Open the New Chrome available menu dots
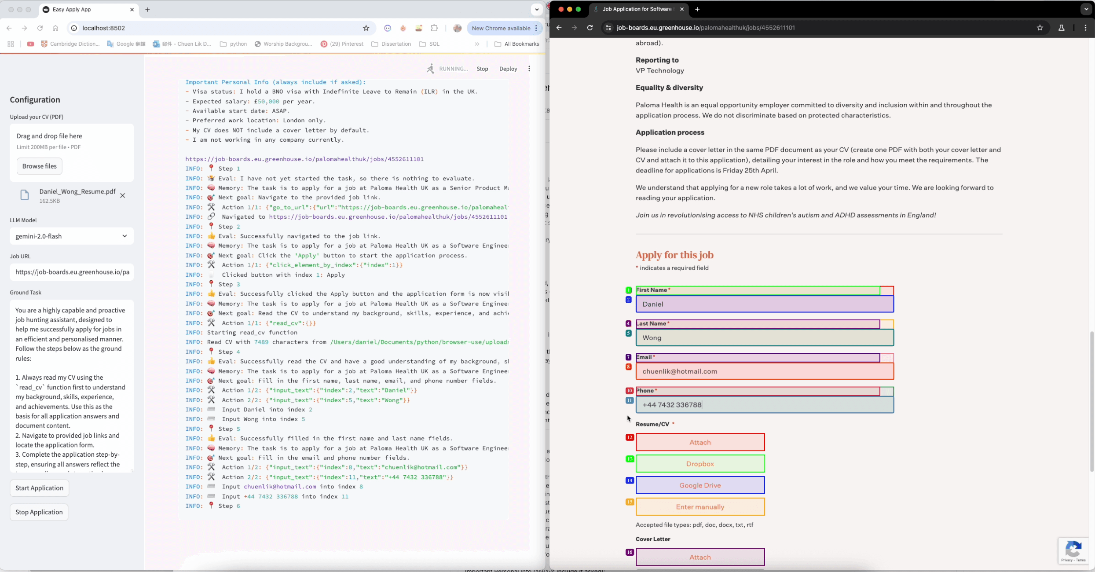The image size is (1095, 572). tap(536, 28)
